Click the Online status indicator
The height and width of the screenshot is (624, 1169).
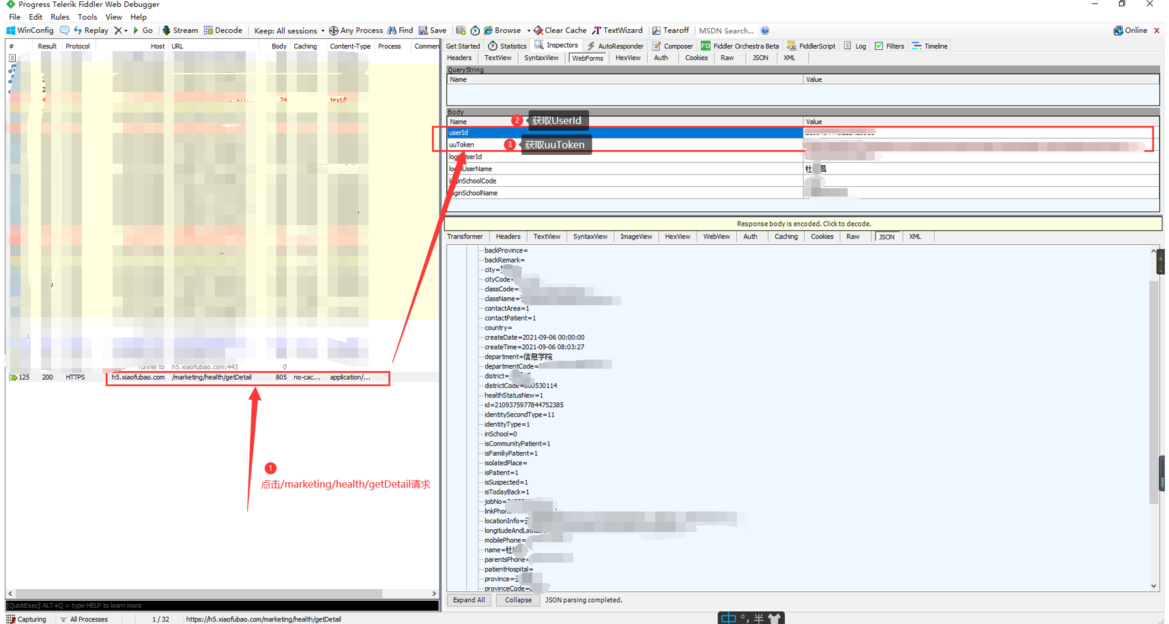pyautogui.click(x=1130, y=31)
